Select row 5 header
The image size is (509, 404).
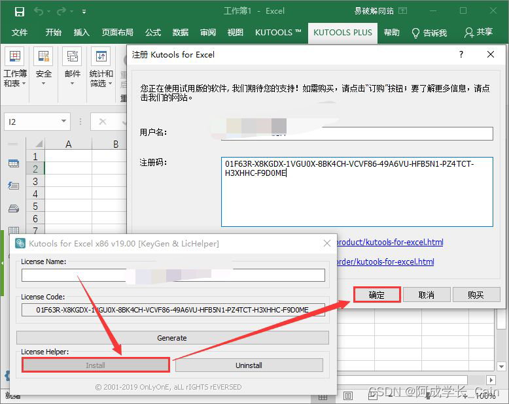point(35,207)
